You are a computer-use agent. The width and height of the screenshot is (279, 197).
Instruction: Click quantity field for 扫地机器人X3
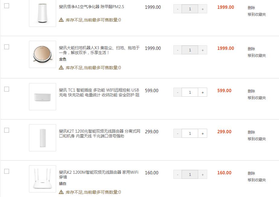click(x=190, y=50)
